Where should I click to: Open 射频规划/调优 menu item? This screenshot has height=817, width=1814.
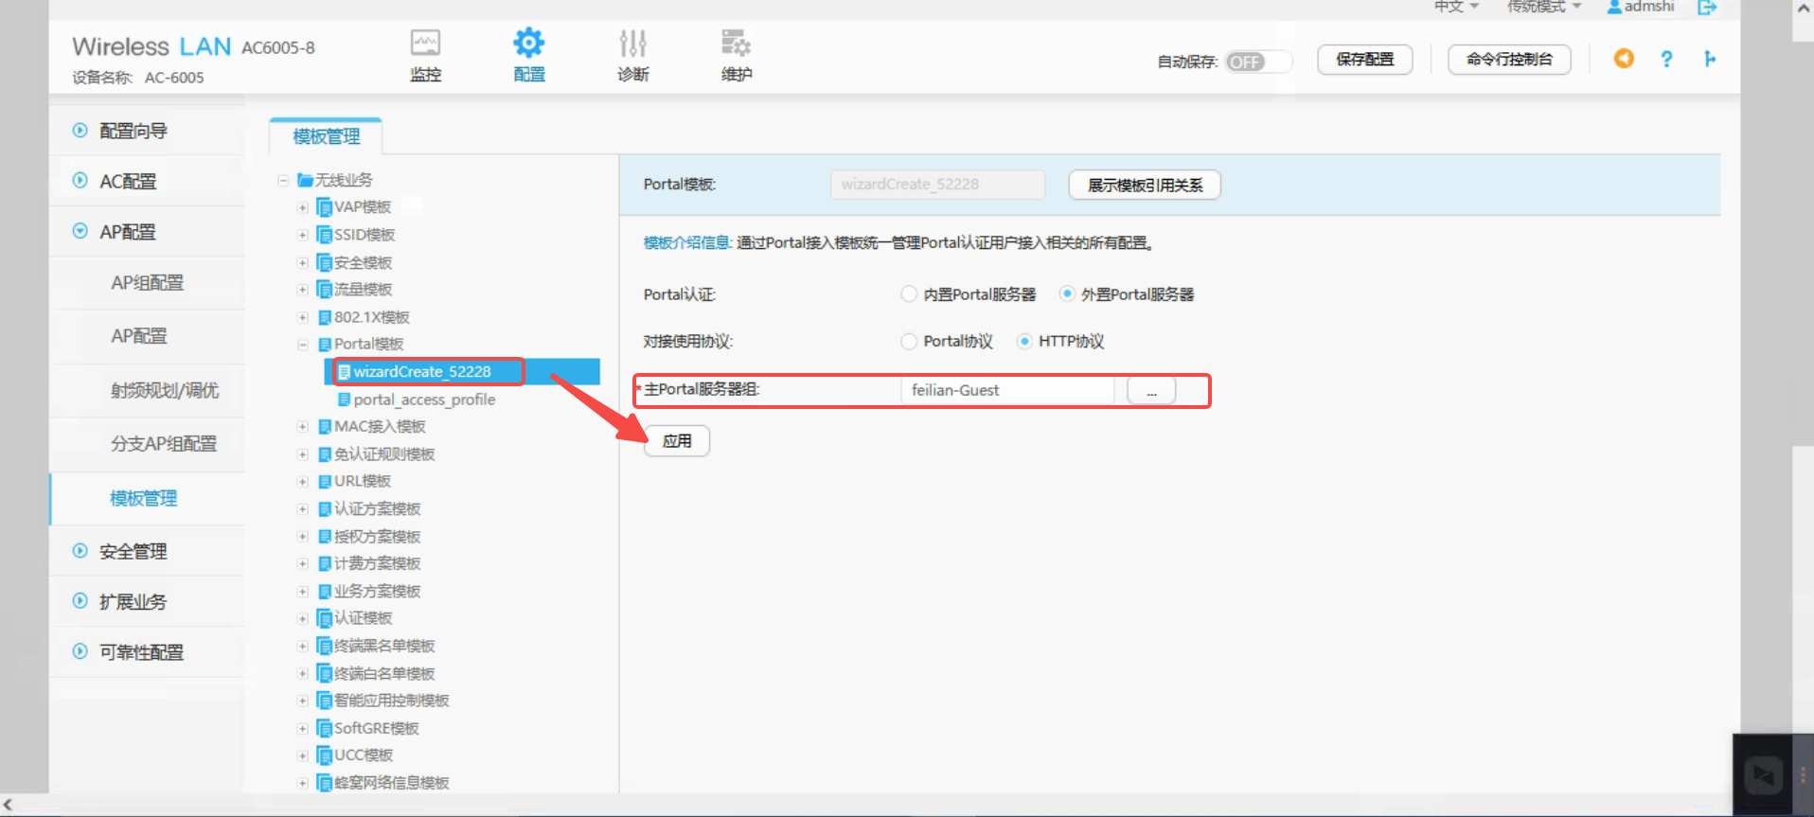(165, 390)
